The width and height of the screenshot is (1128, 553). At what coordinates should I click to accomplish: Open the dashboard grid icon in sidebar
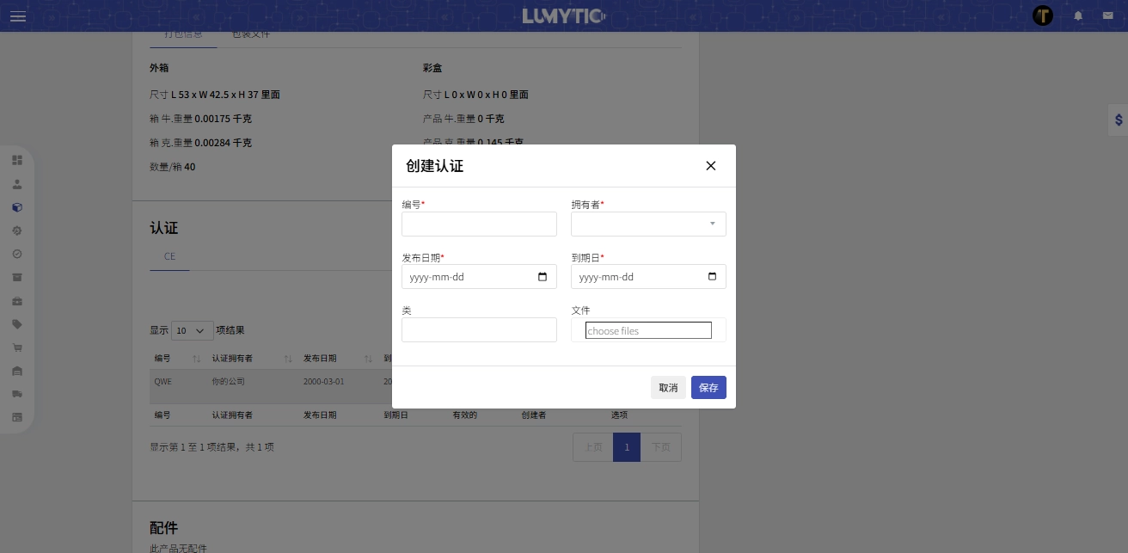click(17, 160)
